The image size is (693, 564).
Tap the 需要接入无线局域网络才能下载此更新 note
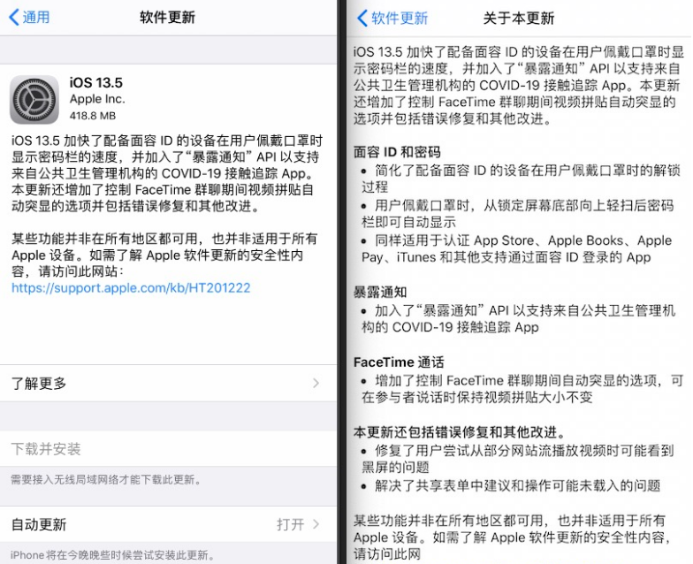[106, 479]
